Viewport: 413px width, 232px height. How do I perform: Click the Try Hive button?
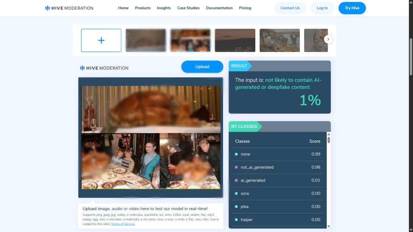click(352, 8)
